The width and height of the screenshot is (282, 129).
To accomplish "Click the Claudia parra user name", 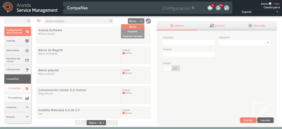I will click(x=272, y=8).
